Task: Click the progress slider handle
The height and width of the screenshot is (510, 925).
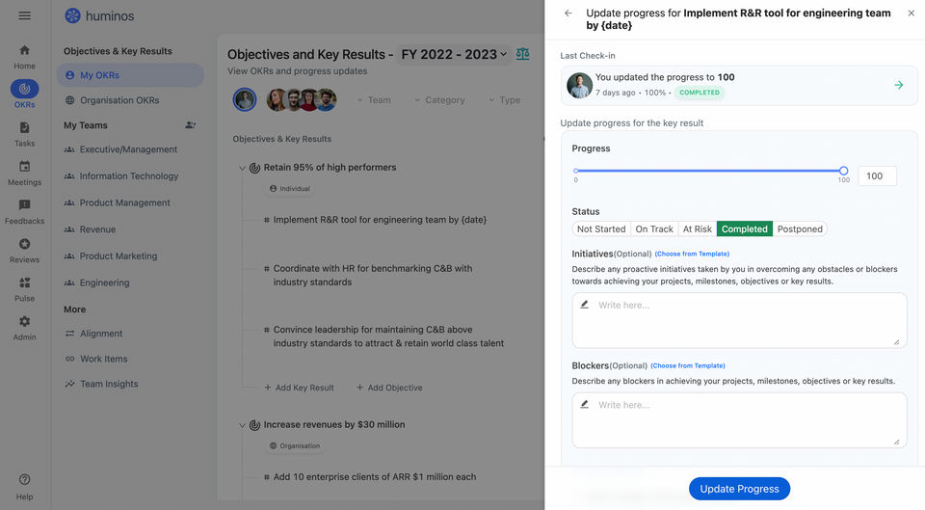Action: (x=843, y=171)
